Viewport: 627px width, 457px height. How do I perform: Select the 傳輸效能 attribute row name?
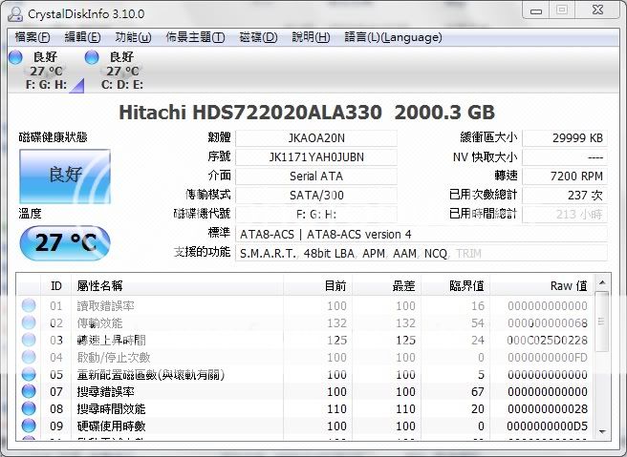[x=99, y=323]
